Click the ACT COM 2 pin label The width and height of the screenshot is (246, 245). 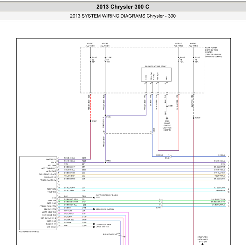(x=51, y=171)
